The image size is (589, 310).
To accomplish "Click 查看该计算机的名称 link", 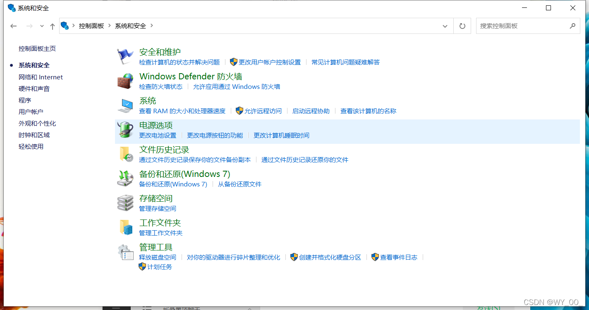I will (369, 111).
